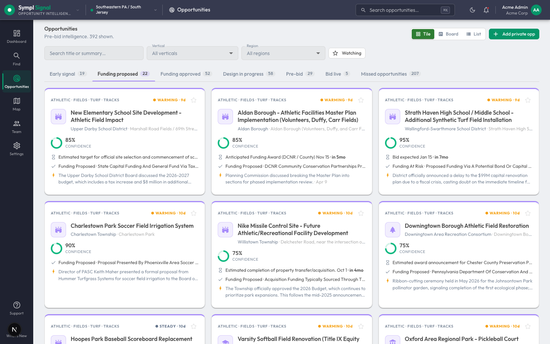Expand the Vertical All verticals dropdown
The height and width of the screenshot is (344, 550).
tap(192, 53)
